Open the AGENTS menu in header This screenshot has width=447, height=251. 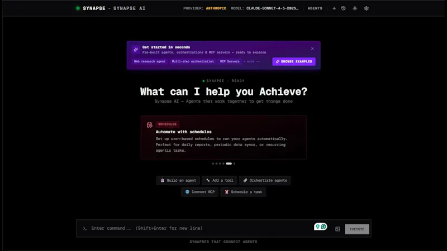(x=315, y=8)
